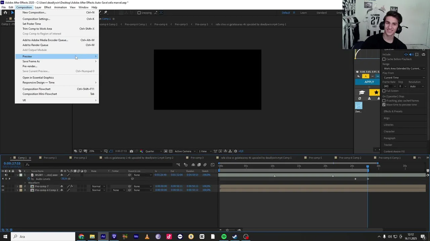Open the Graph Editor icon
The image size is (430, 241).
click(x=212, y=165)
